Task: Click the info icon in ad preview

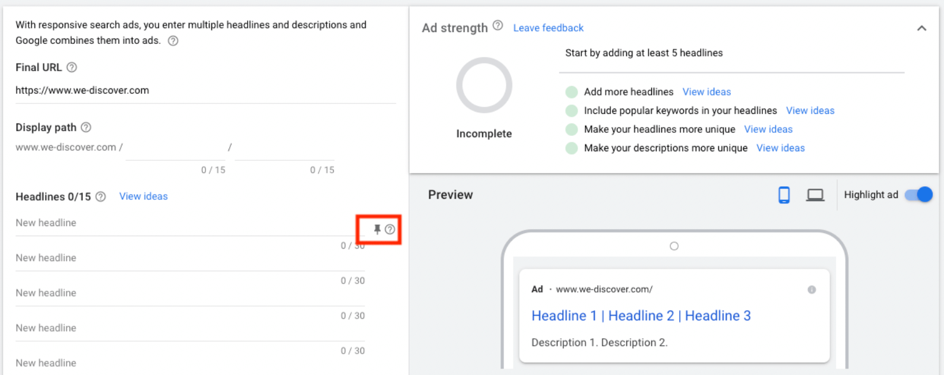Action: pos(812,290)
